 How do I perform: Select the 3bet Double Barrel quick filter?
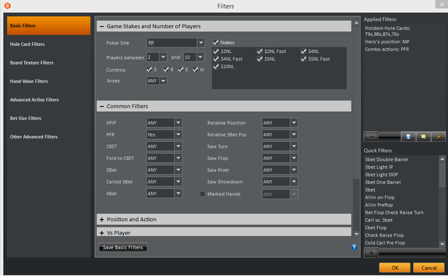(x=387, y=159)
